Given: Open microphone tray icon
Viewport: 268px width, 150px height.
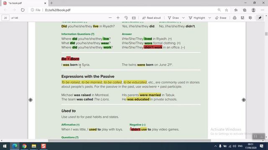Looking at the screenshot, I should point(220,146).
